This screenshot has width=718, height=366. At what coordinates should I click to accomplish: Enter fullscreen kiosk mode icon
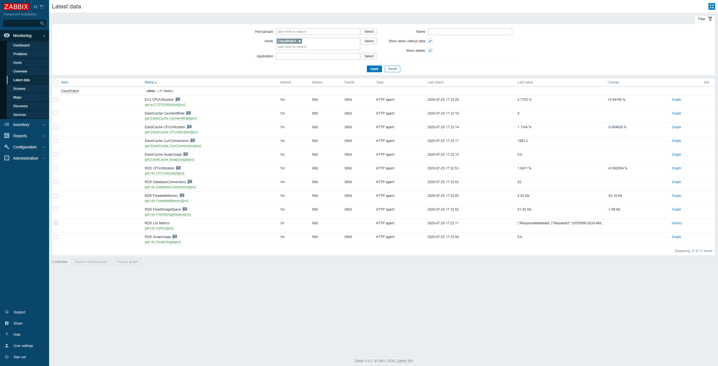[712, 6]
